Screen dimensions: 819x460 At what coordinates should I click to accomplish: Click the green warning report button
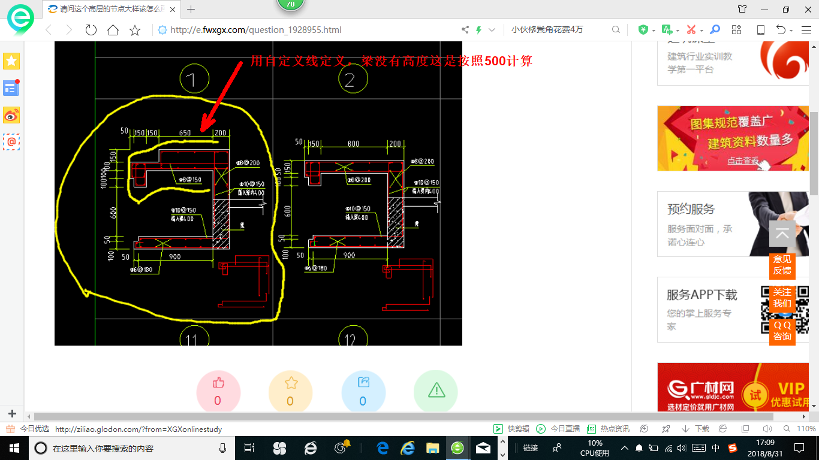(436, 393)
